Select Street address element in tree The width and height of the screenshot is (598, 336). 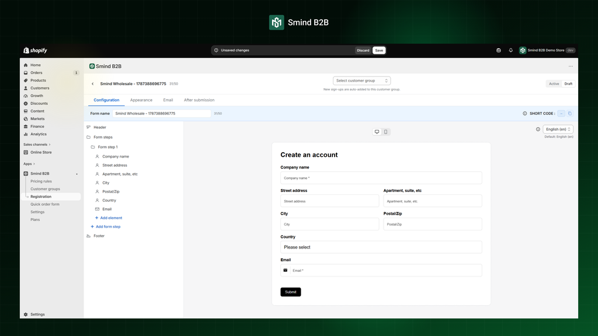click(x=114, y=165)
